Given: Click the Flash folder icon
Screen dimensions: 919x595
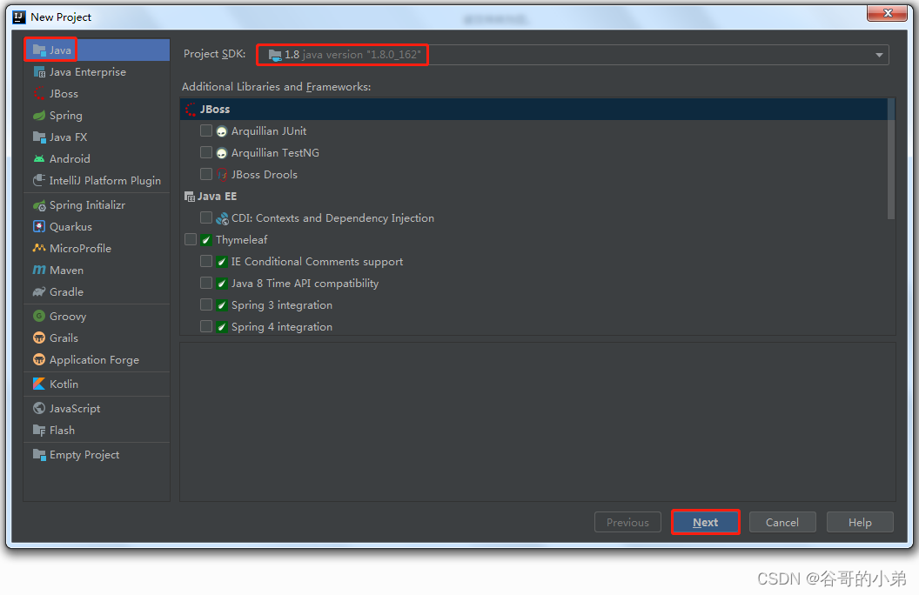Looking at the screenshot, I should point(39,431).
